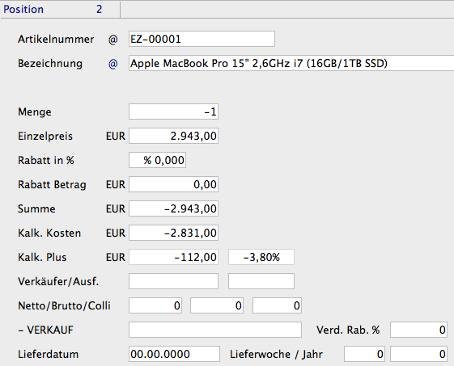454x366 pixels.
Task: Click the Kalk. Kosten field -2.831,00
Action: pos(173,233)
